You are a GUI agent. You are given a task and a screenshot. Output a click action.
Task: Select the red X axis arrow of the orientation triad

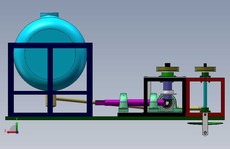[11, 132]
